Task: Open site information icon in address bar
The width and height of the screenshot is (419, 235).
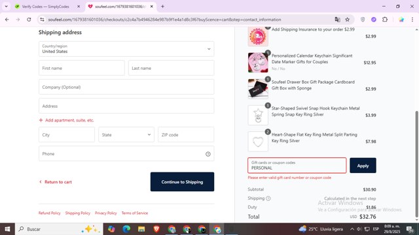Action: tap(42, 20)
